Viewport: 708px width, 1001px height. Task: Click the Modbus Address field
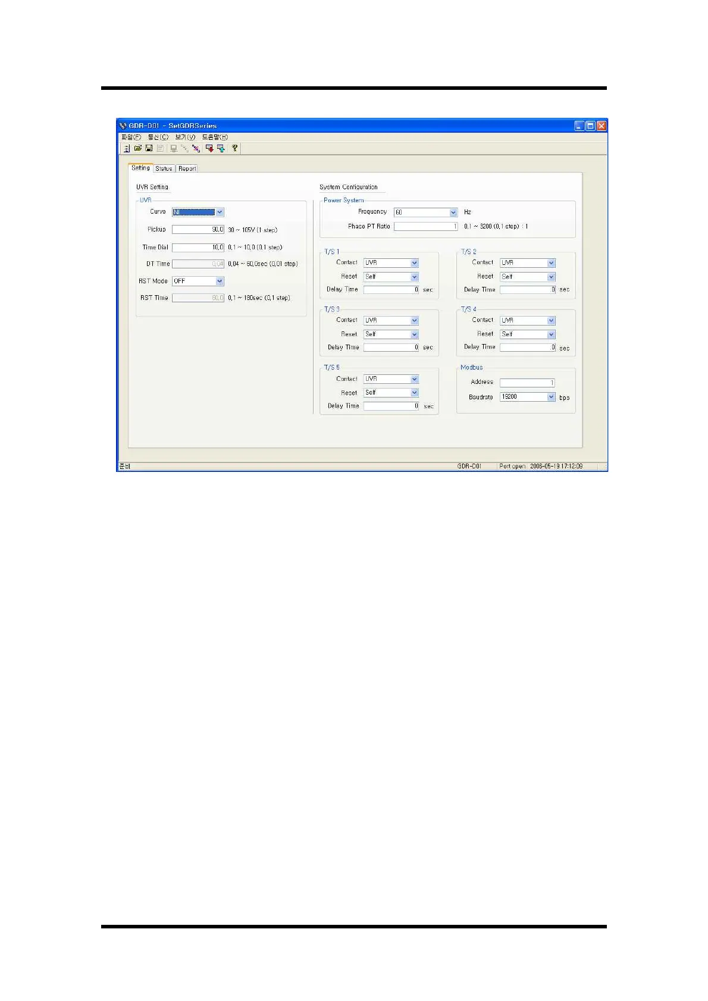click(528, 383)
